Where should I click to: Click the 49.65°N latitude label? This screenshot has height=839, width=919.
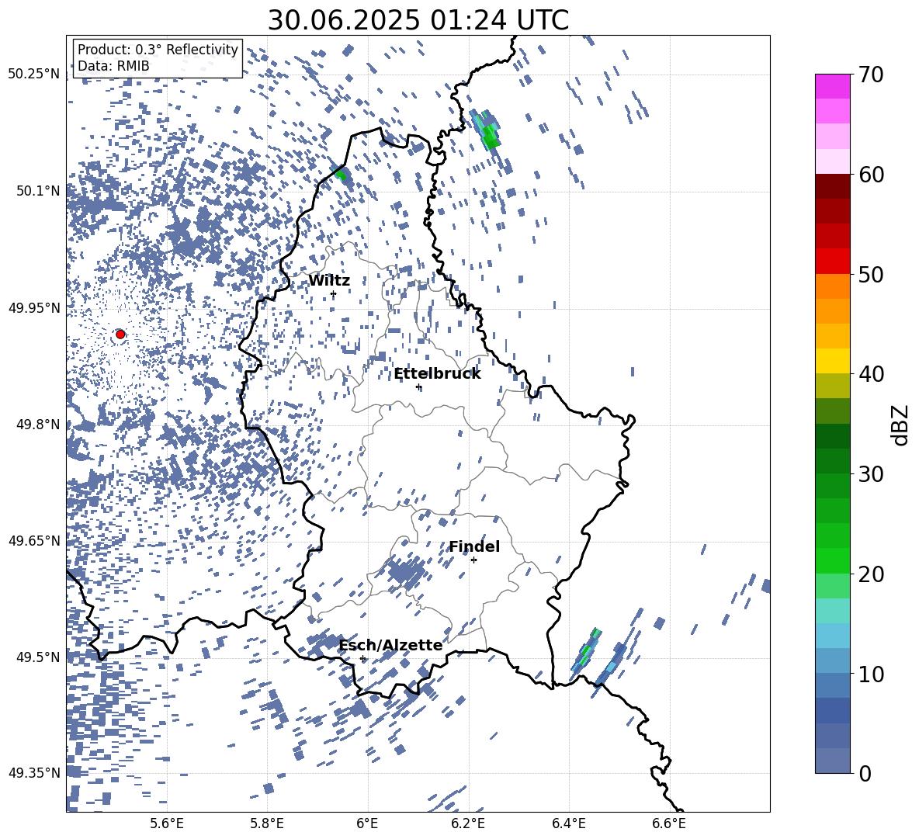point(34,540)
